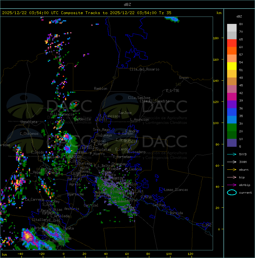Click the dBZ heading above the color scale
The image size is (255, 258).
[239, 17]
